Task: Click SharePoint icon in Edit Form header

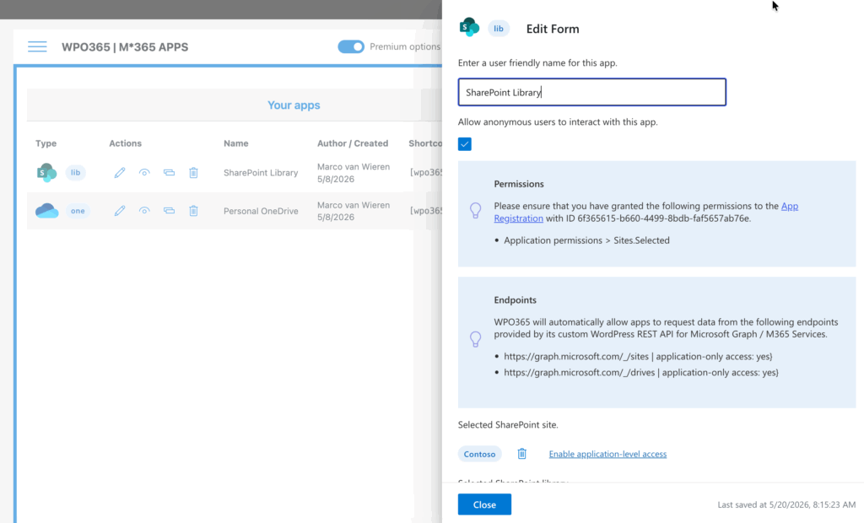Action: coord(469,27)
